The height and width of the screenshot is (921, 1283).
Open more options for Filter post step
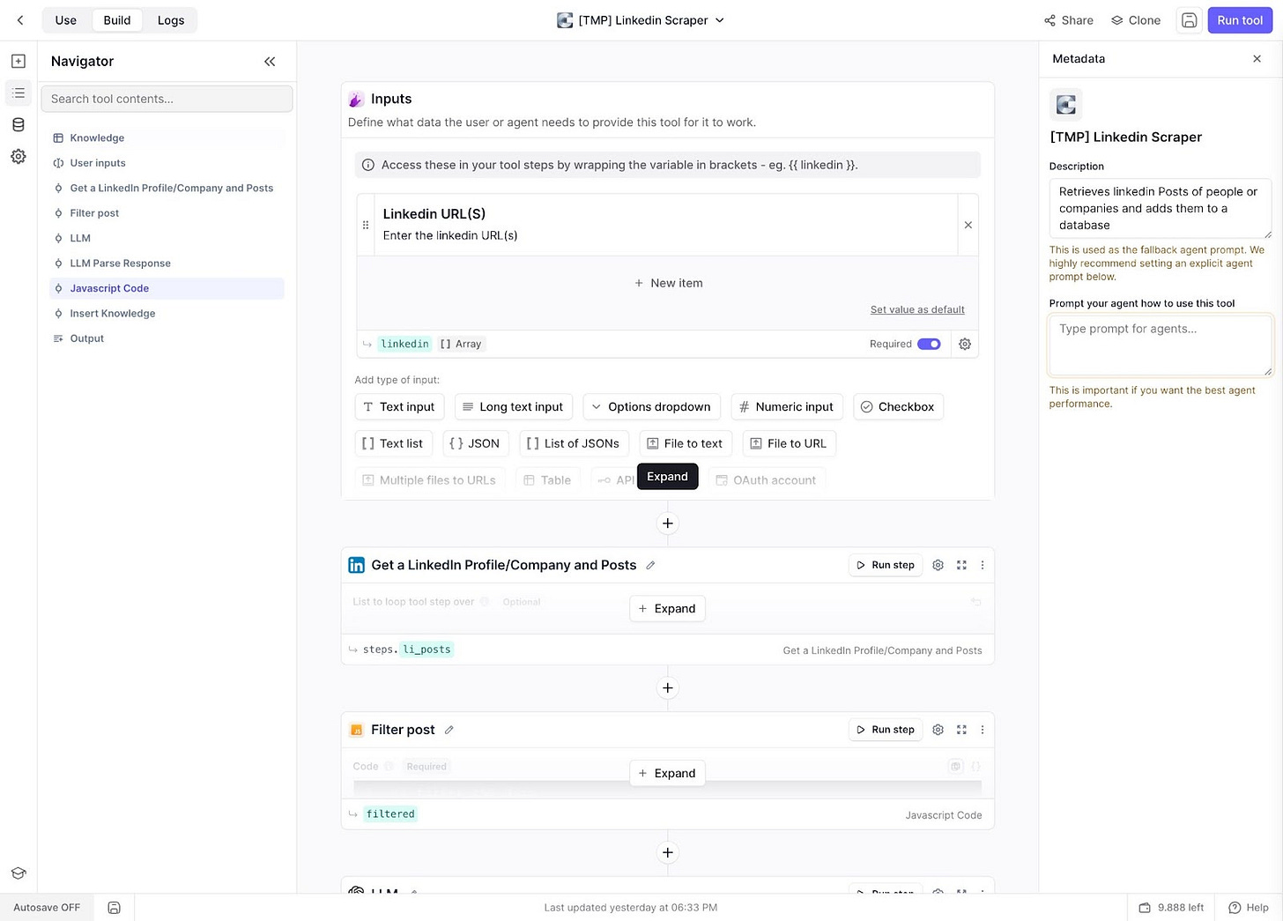[x=983, y=730]
